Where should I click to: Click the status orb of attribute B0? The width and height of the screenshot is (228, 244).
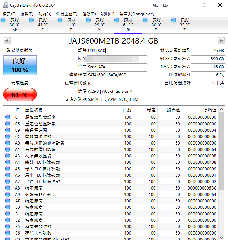click(x=8, y=207)
